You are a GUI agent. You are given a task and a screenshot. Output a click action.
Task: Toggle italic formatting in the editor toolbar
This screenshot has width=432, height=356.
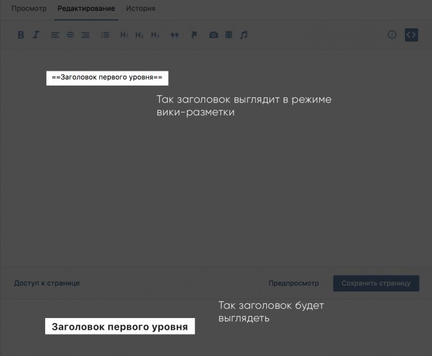click(x=36, y=35)
